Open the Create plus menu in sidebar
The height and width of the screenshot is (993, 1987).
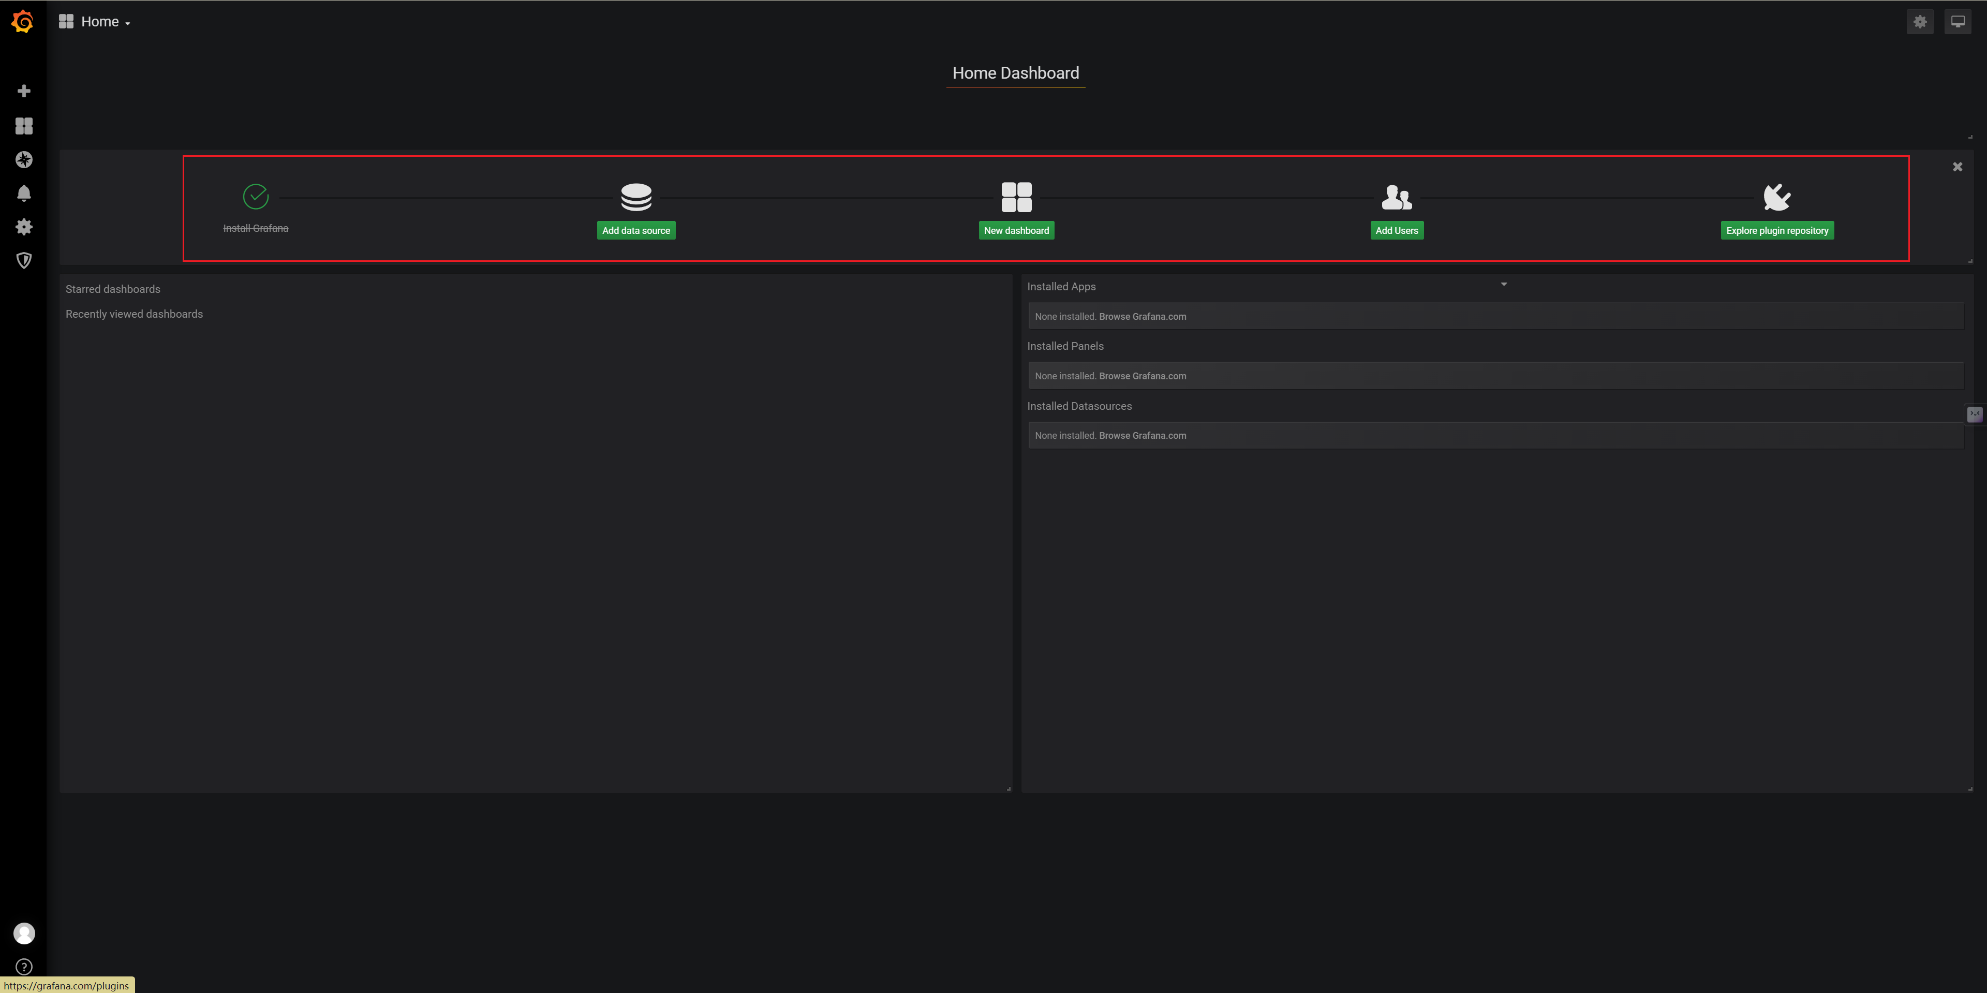24,91
